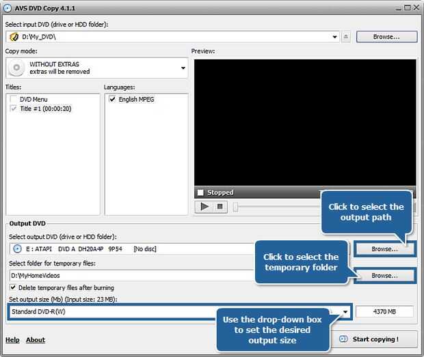Image resolution: width=424 pixels, height=357 pixels.
Task: Browse for the output DVD path
Action: point(384,248)
